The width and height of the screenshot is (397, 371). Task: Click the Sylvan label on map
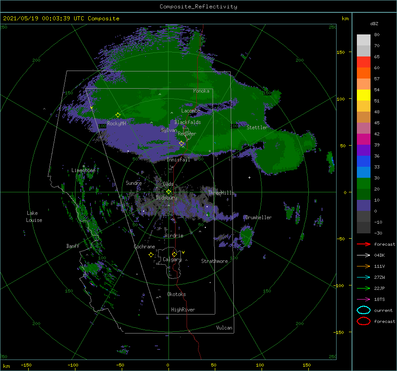(169, 130)
